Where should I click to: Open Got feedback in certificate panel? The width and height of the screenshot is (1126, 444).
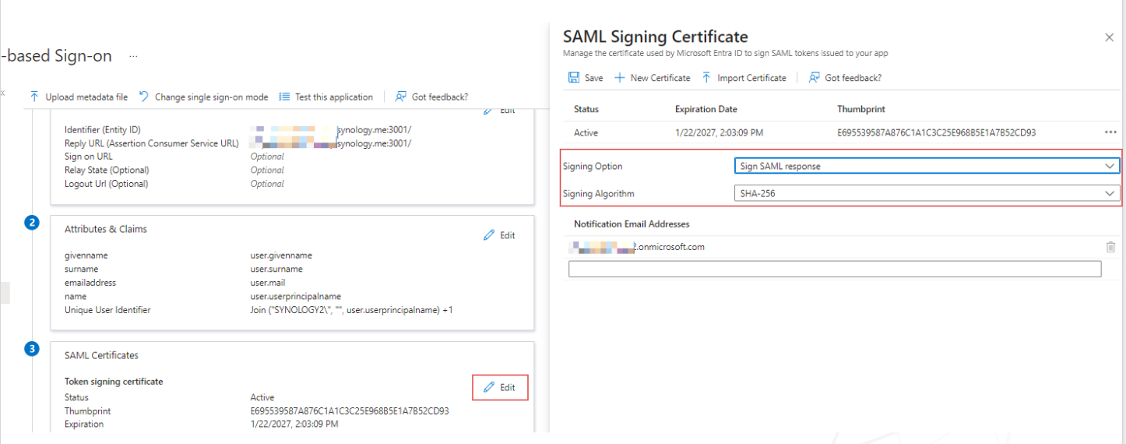tap(846, 78)
